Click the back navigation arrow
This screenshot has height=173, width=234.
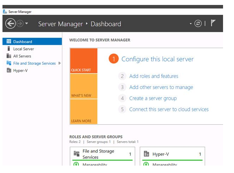[11, 23]
